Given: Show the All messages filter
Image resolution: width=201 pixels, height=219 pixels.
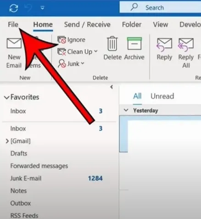Looking at the screenshot, I should [137, 96].
